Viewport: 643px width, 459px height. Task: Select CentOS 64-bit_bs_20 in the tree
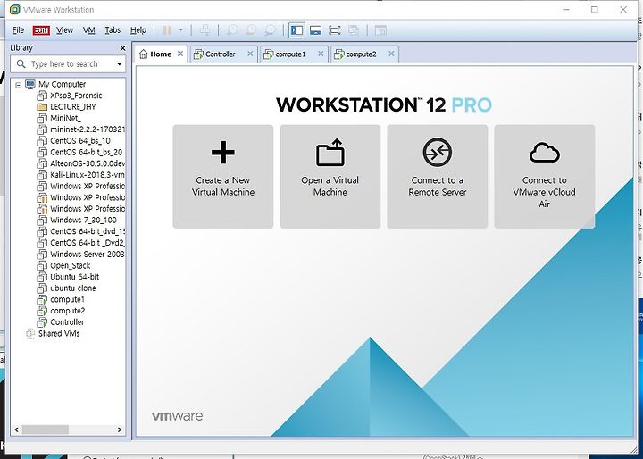coord(86,152)
